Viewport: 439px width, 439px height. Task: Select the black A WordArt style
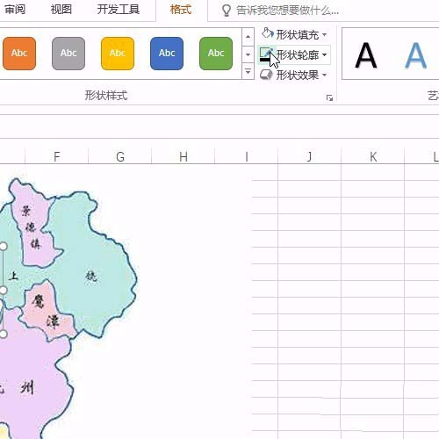(x=366, y=55)
